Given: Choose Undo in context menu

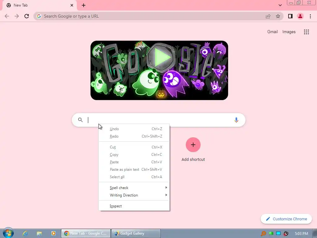Looking at the screenshot, I should click(134, 129).
